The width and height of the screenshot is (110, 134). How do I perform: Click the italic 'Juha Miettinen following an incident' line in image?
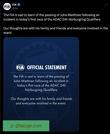41,81
